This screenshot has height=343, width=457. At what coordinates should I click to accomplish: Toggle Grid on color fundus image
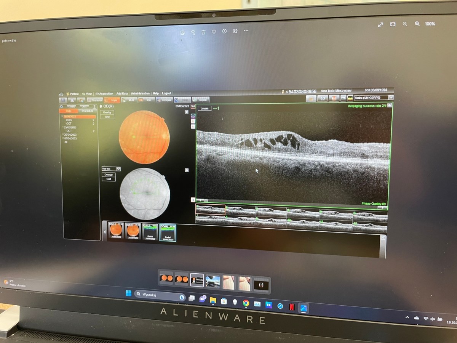point(107,117)
